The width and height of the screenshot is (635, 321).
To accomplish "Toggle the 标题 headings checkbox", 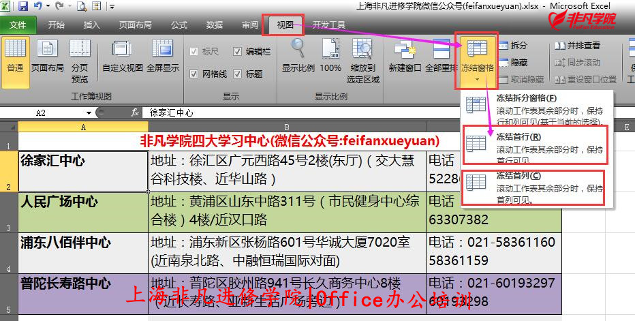I will (x=238, y=74).
